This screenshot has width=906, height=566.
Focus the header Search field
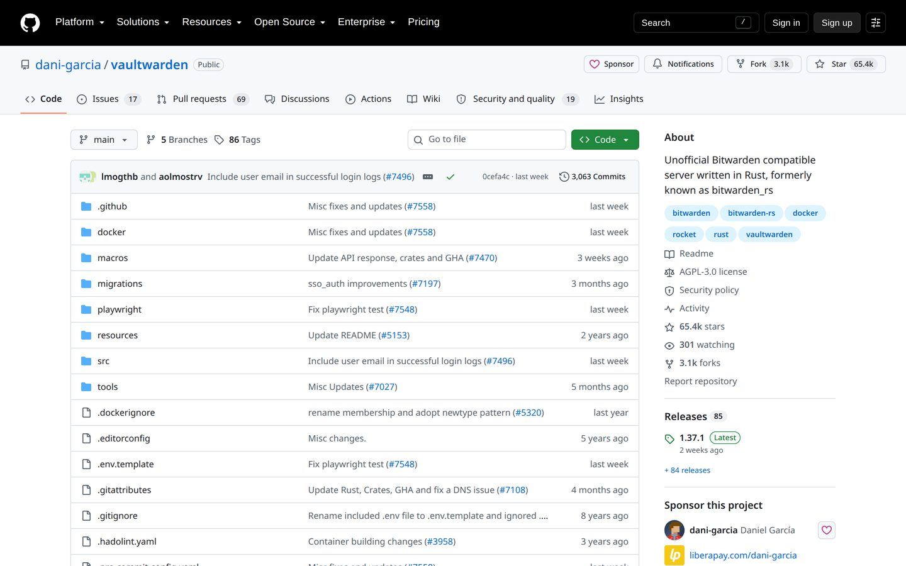click(696, 23)
